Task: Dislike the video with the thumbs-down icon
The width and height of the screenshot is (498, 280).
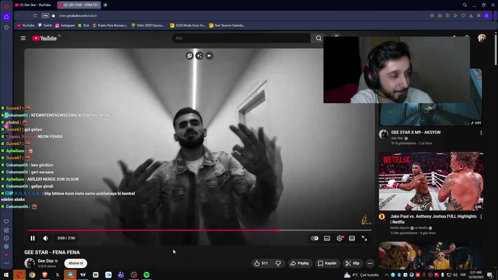Action: coord(278,263)
